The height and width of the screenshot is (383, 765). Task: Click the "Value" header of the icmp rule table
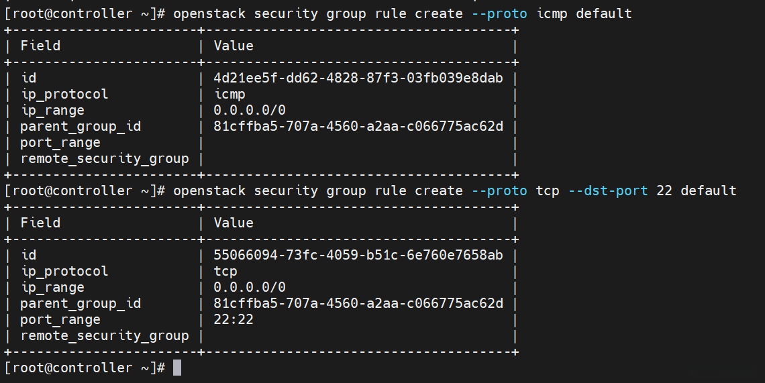pos(234,46)
